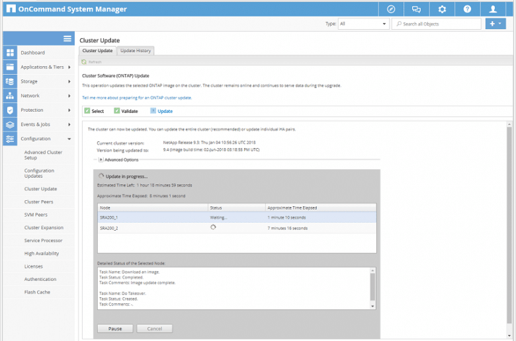
Task: Collapse the sidebar with the hamburger icon
Action: click(x=67, y=38)
